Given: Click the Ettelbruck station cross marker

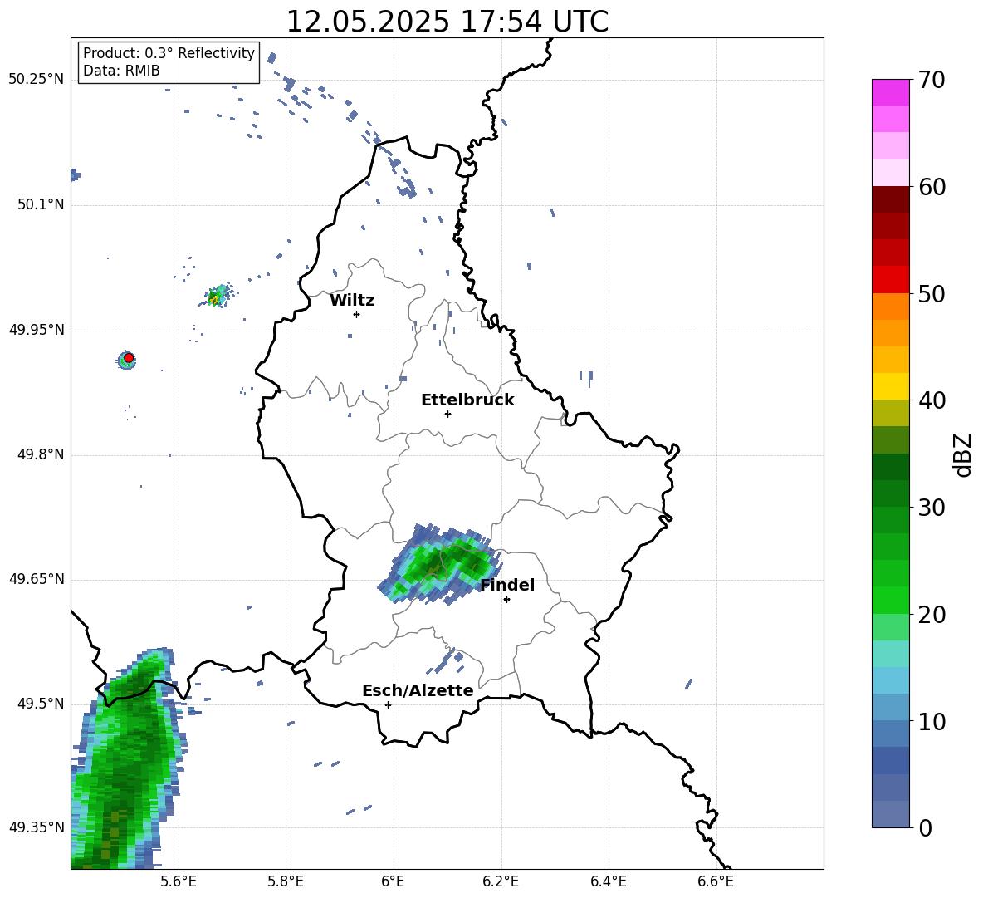Looking at the screenshot, I should click(447, 414).
